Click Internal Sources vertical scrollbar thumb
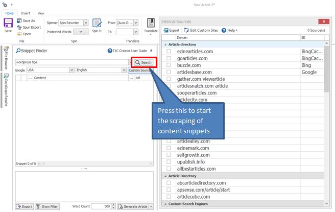 [326, 69]
